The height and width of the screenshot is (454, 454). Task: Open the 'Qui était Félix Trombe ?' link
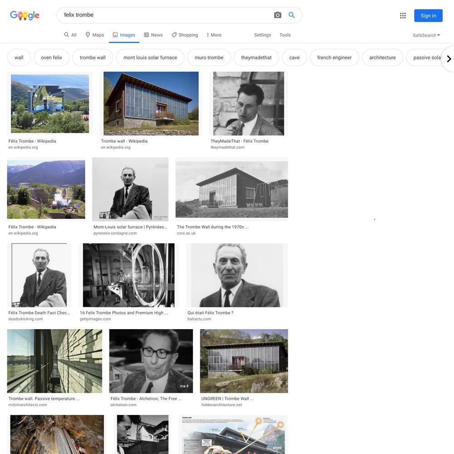point(211,313)
